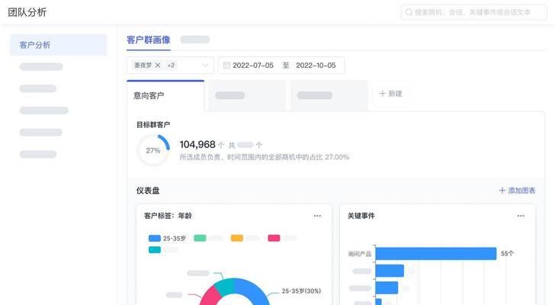Click the 新建 button to add tab
This screenshot has height=305, width=555.
[x=391, y=94]
